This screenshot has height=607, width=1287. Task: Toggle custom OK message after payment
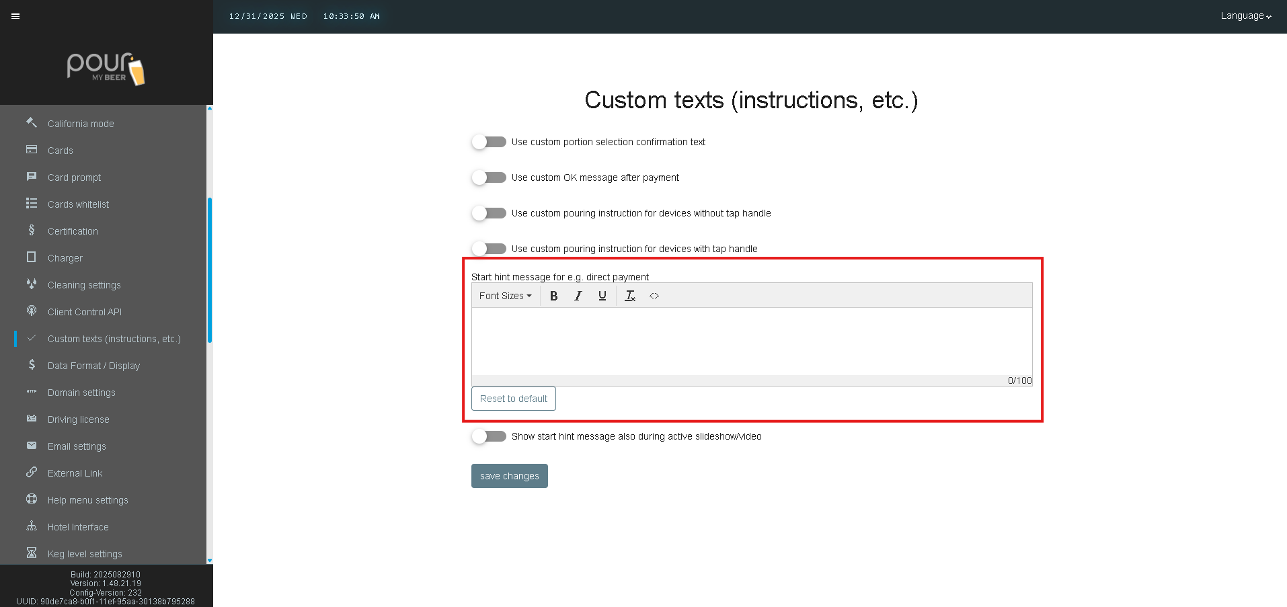(x=489, y=177)
